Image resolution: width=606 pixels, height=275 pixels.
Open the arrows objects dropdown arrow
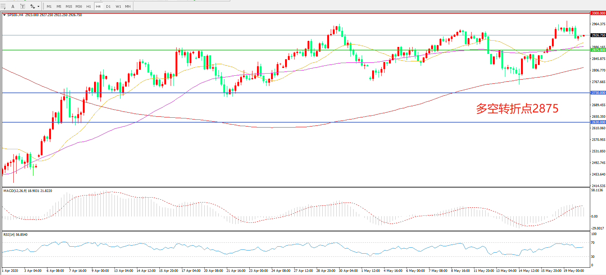pos(38,6)
